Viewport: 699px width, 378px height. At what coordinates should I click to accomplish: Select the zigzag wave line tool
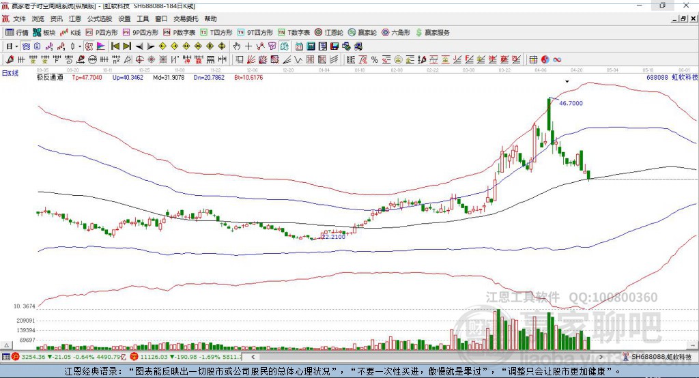point(298,60)
